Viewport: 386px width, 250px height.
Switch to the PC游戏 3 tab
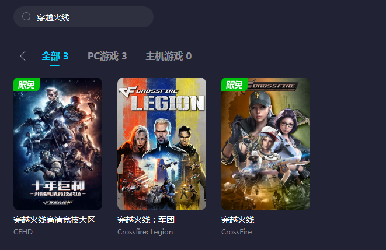point(107,57)
